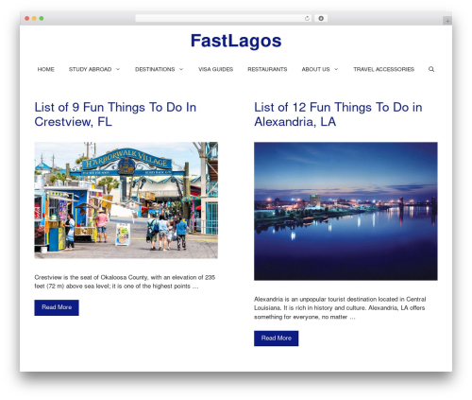Click the round icon beside the address bar
This screenshot has width=472, height=400.
click(x=321, y=18)
